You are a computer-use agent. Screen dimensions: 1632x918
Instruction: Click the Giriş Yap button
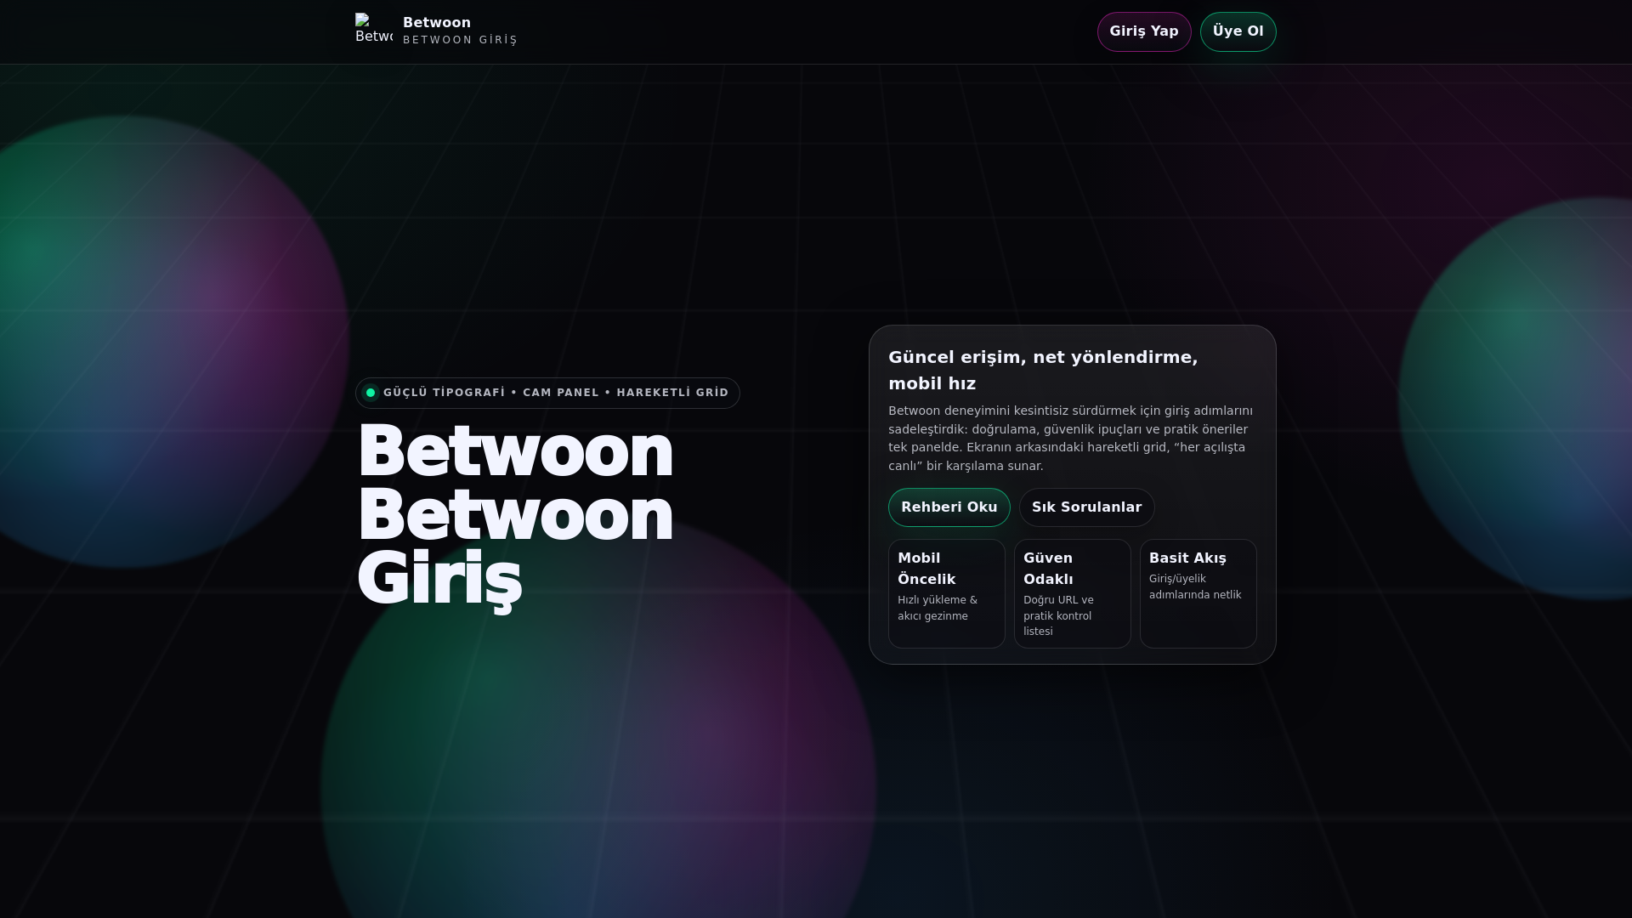[1144, 31]
